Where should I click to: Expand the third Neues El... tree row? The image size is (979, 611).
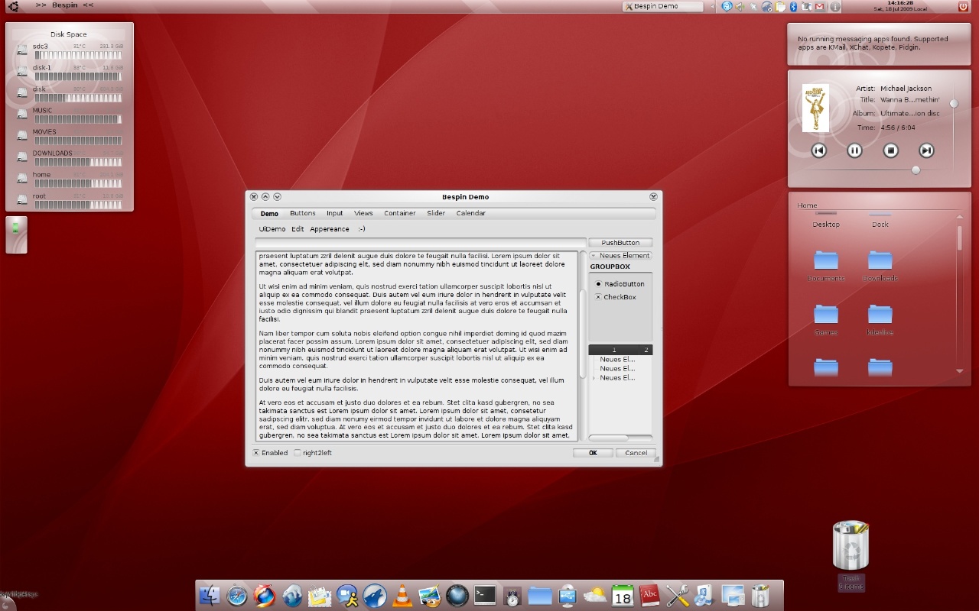(x=594, y=378)
